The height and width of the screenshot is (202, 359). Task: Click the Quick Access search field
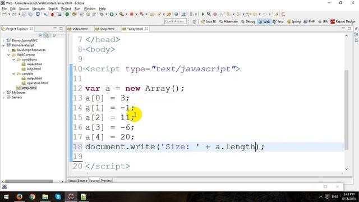(176, 21)
